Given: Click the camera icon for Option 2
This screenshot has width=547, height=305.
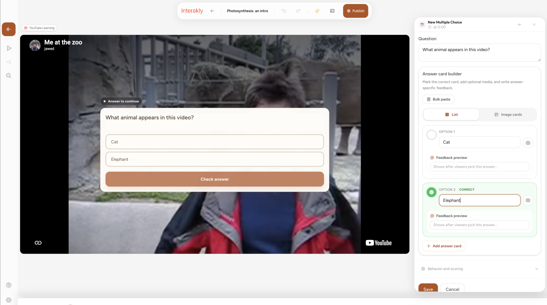Looking at the screenshot, I should (x=528, y=200).
